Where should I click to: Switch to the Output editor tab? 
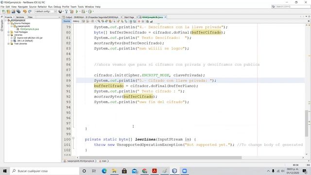coord(92,17)
